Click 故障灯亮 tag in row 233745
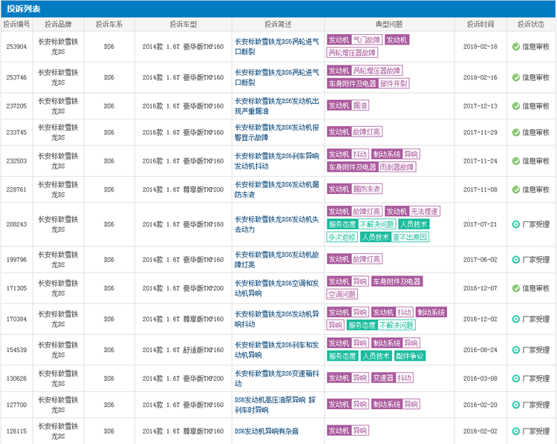Image resolution: width=557 pixels, height=444 pixels. click(x=367, y=131)
